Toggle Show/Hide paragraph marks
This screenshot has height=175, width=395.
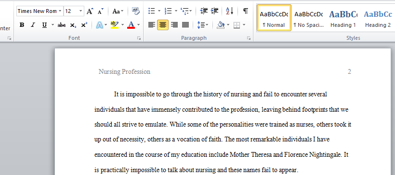click(x=245, y=11)
